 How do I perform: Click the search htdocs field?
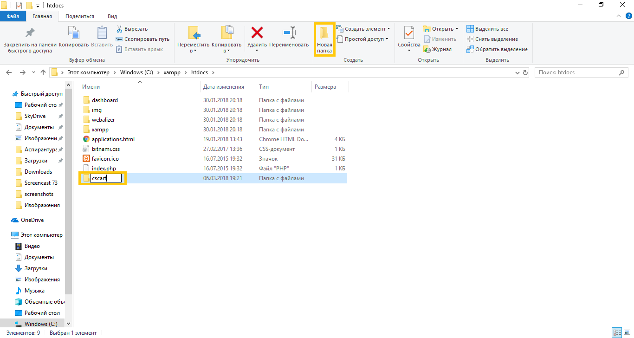tap(581, 72)
